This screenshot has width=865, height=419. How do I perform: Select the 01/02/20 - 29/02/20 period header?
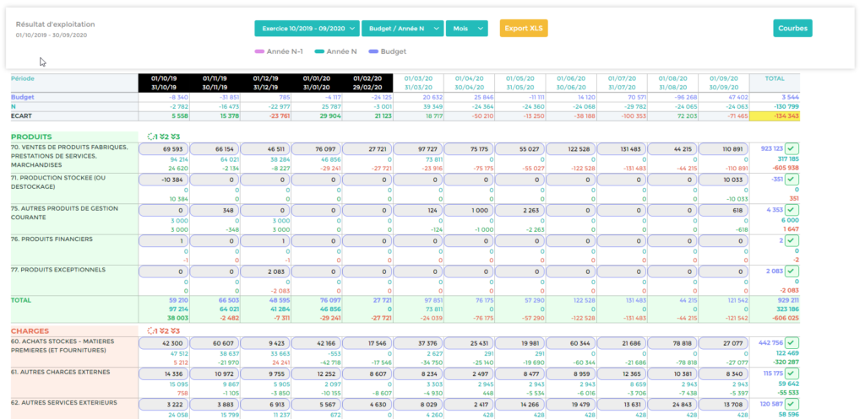click(x=367, y=83)
